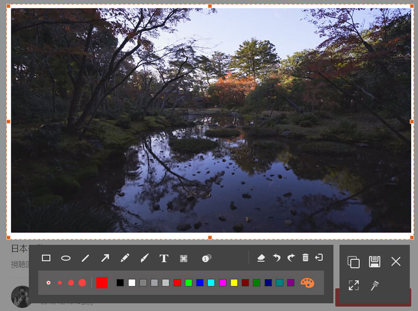Pick the yellow color swatch
418x311 pixels.
[x=234, y=282]
